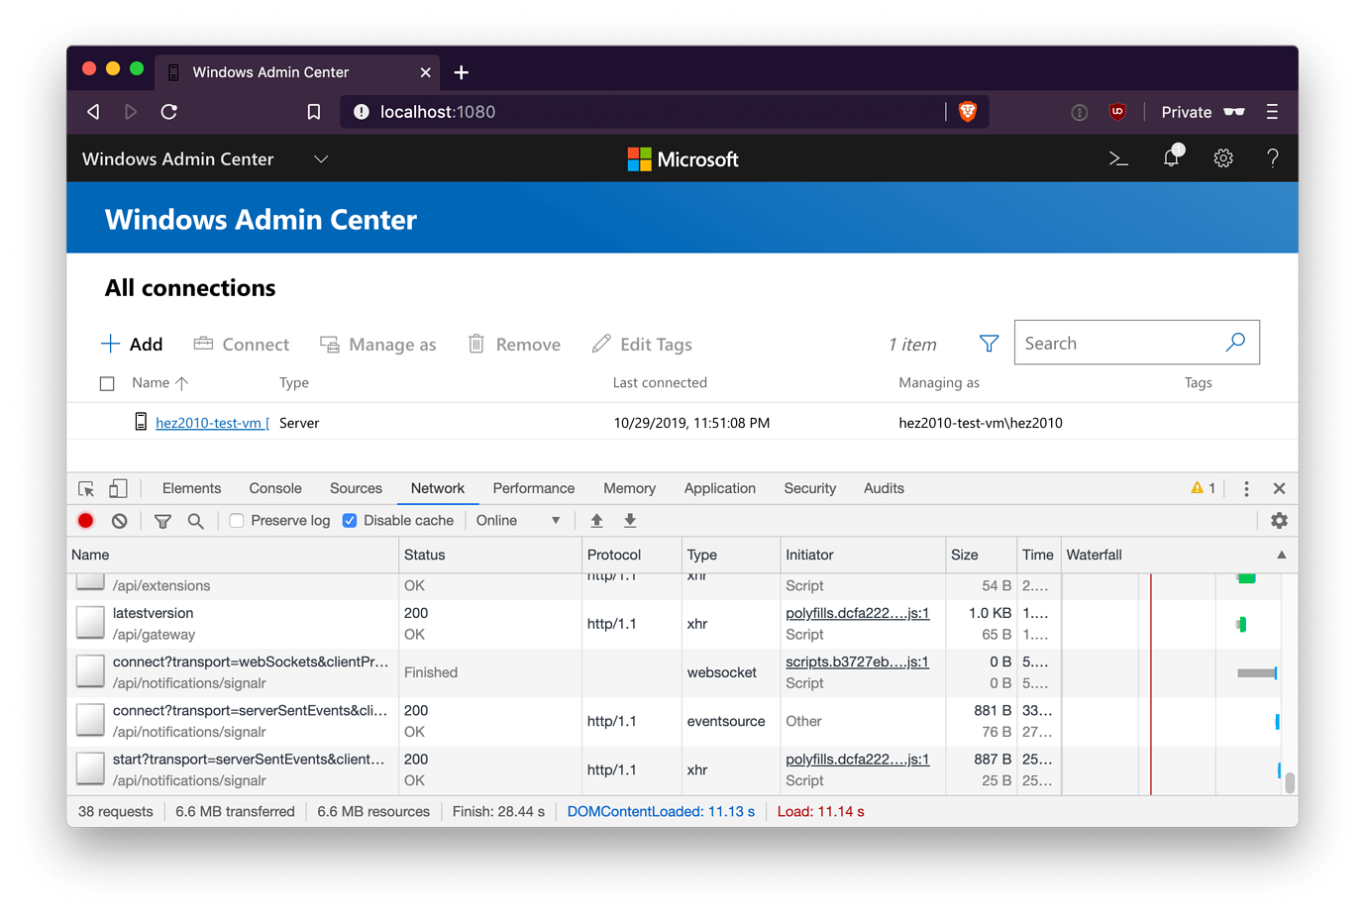Open Windows Admin Center settings gear
1365x915 pixels.
(1223, 158)
